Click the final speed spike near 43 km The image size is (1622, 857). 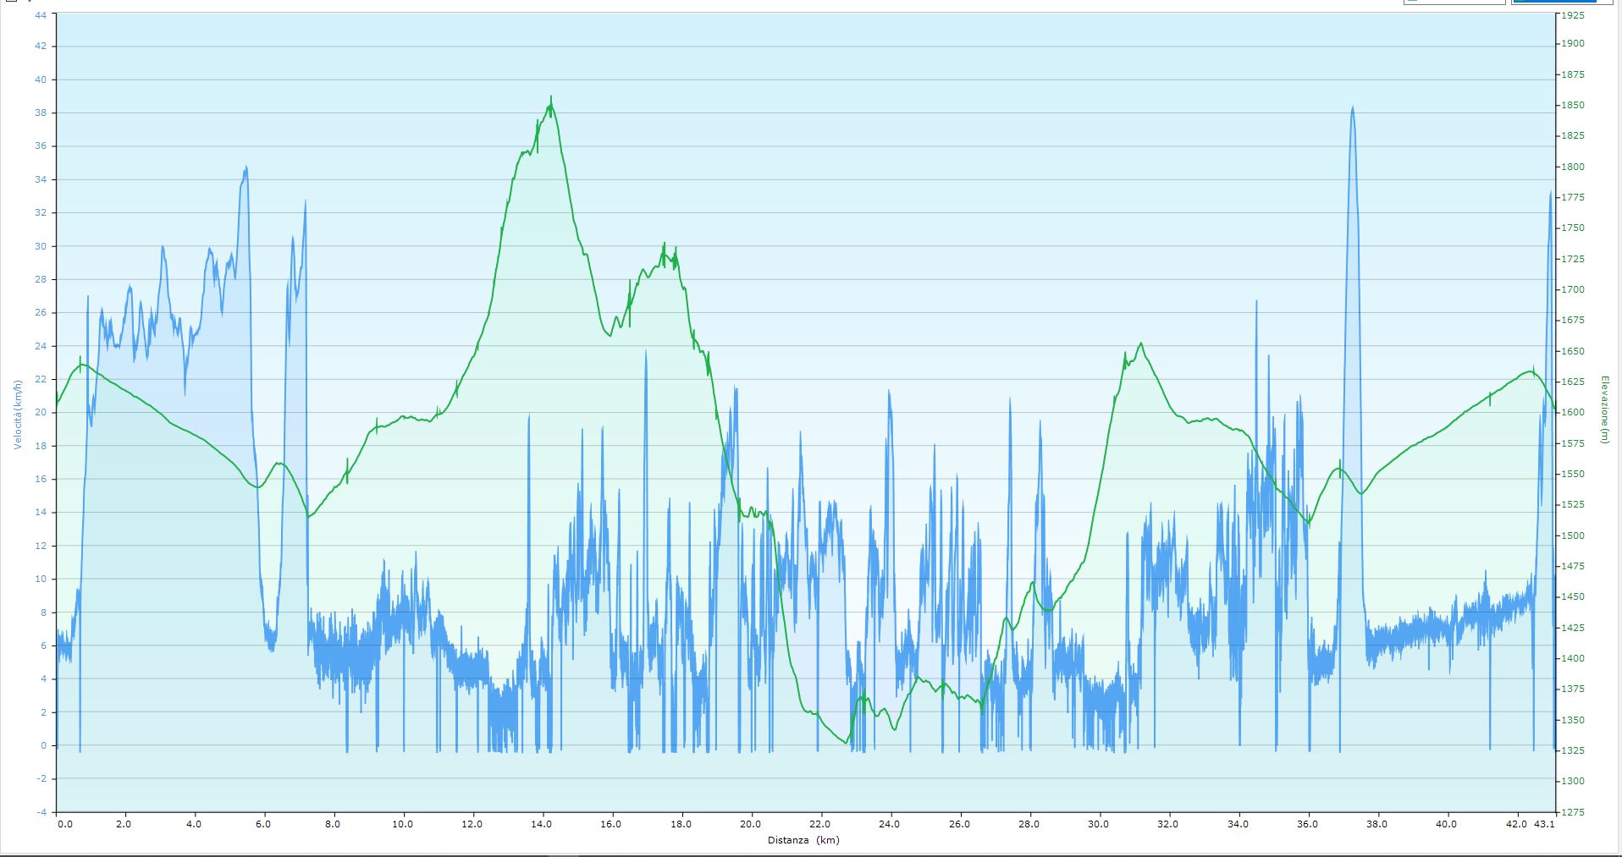point(1550,194)
